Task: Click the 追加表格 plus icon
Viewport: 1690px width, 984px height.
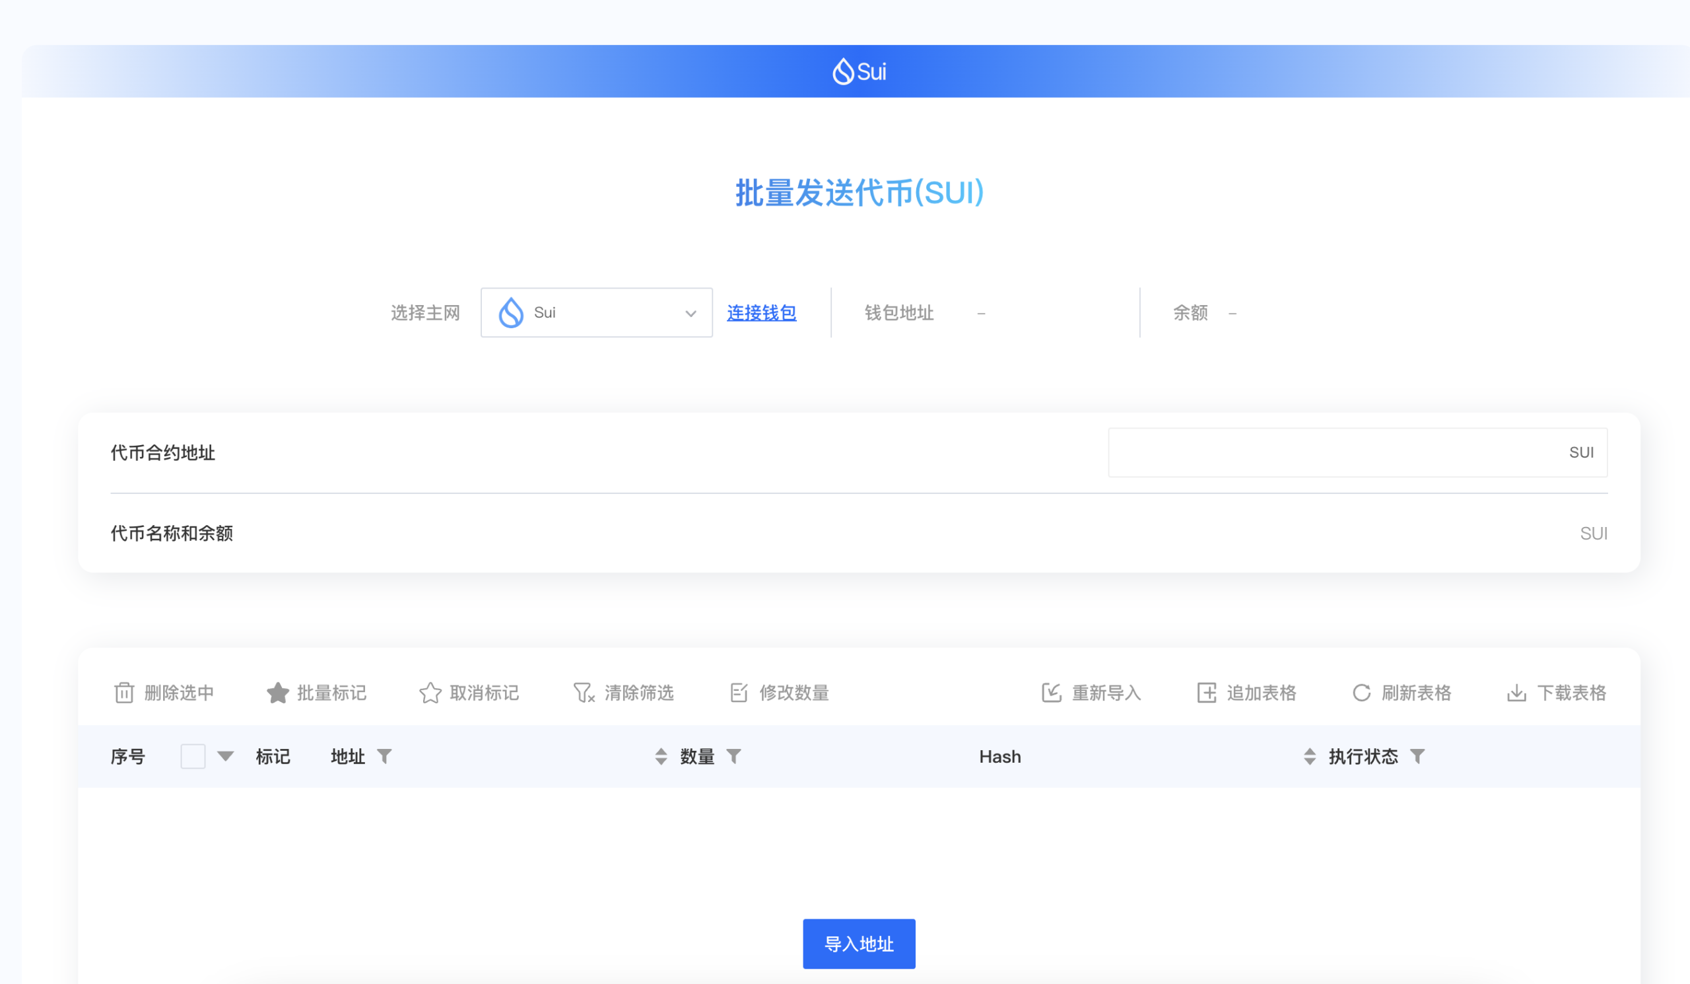Action: point(1206,693)
